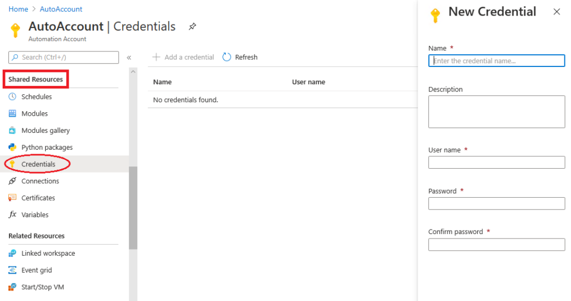Open Connections in sidebar
Viewport: 571px width, 301px height.
pyautogui.click(x=40, y=181)
